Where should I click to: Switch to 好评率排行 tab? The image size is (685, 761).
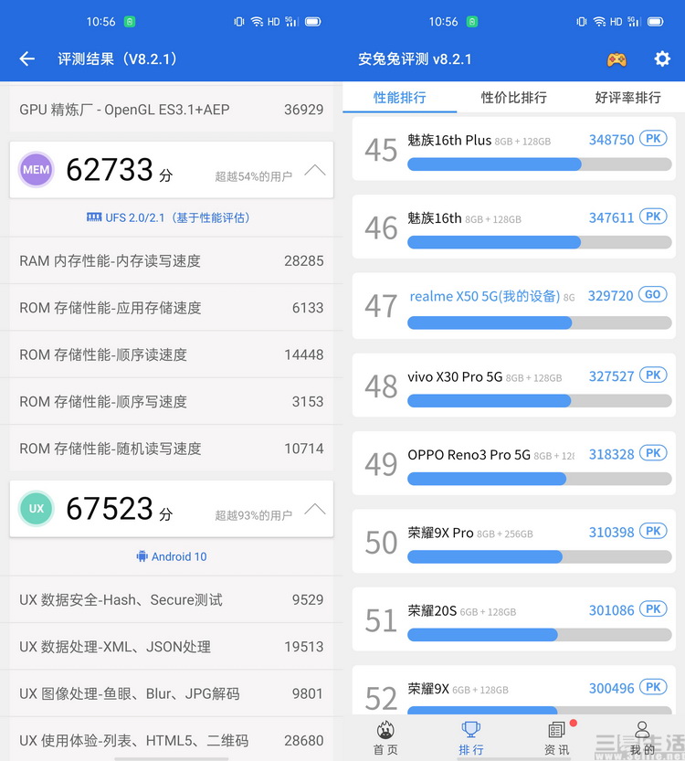(x=627, y=98)
